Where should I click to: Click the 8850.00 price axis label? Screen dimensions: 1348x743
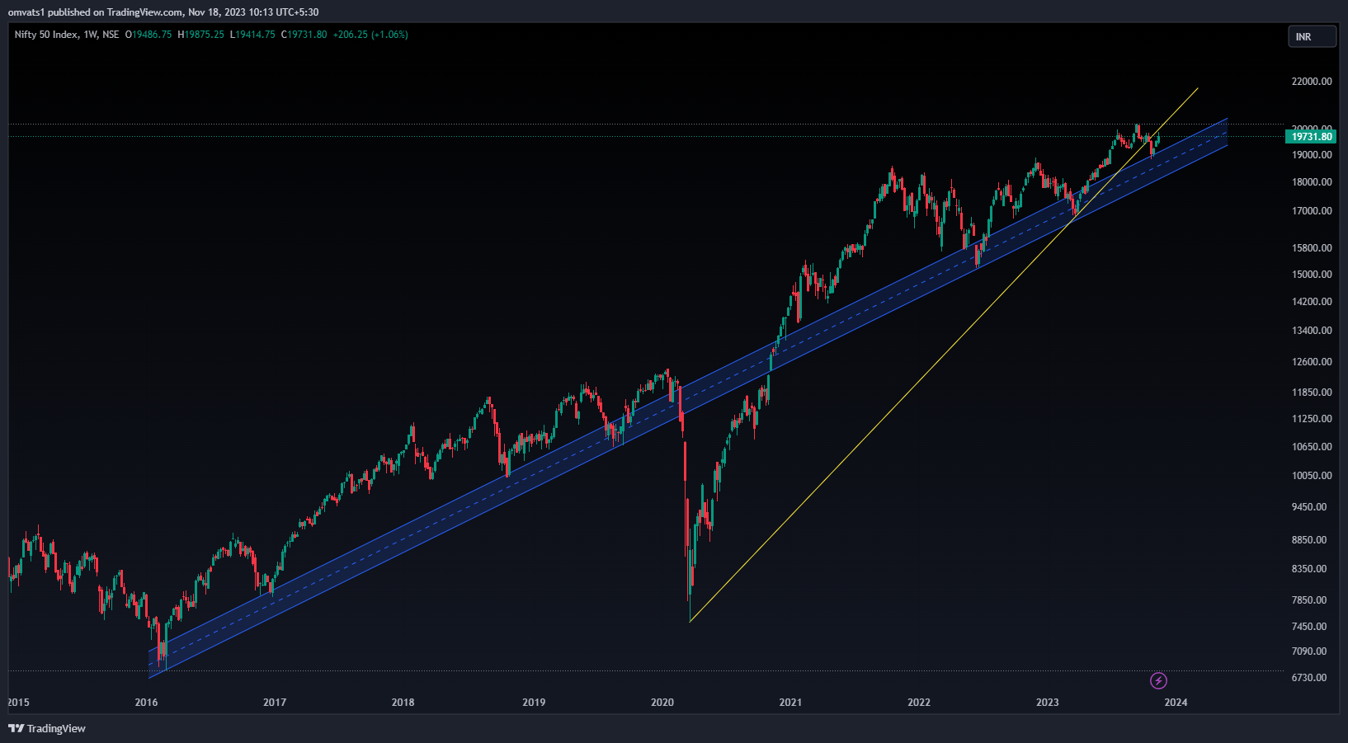point(1309,539)
